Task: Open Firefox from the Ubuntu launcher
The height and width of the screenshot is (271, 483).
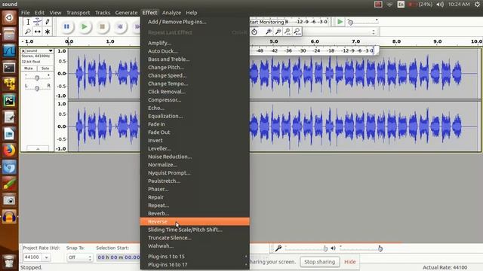Action: (9, 151)
